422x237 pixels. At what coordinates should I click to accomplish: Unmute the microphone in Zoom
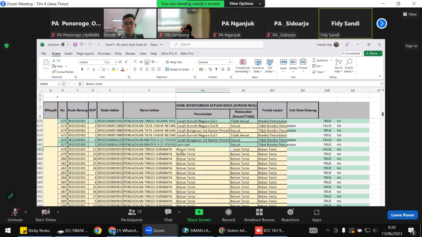coord(15,215)
